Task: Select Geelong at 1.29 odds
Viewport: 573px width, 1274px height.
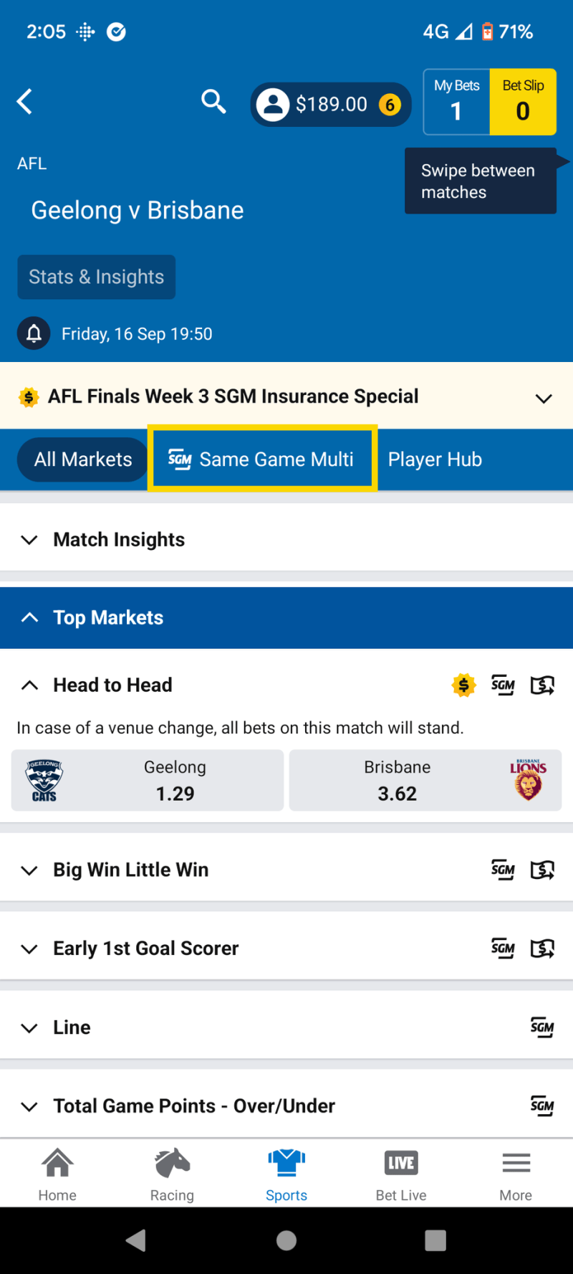Action: coord(148,781)
